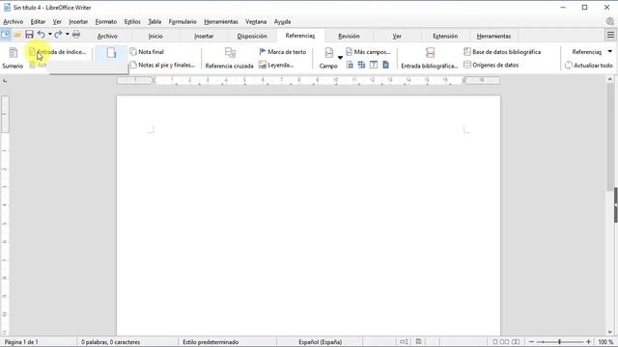The height and width of the screenshot is (347, 618).
Task: Select single-page view layout icon
Action: pyautogui.click(x=495, y=342)
